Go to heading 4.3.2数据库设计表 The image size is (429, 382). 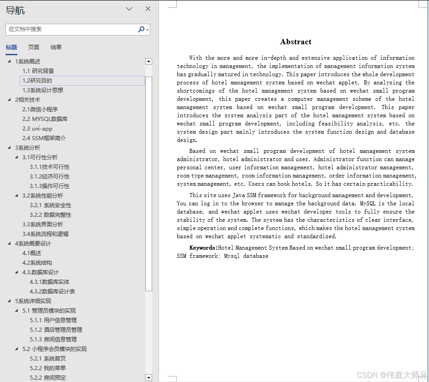52,291
